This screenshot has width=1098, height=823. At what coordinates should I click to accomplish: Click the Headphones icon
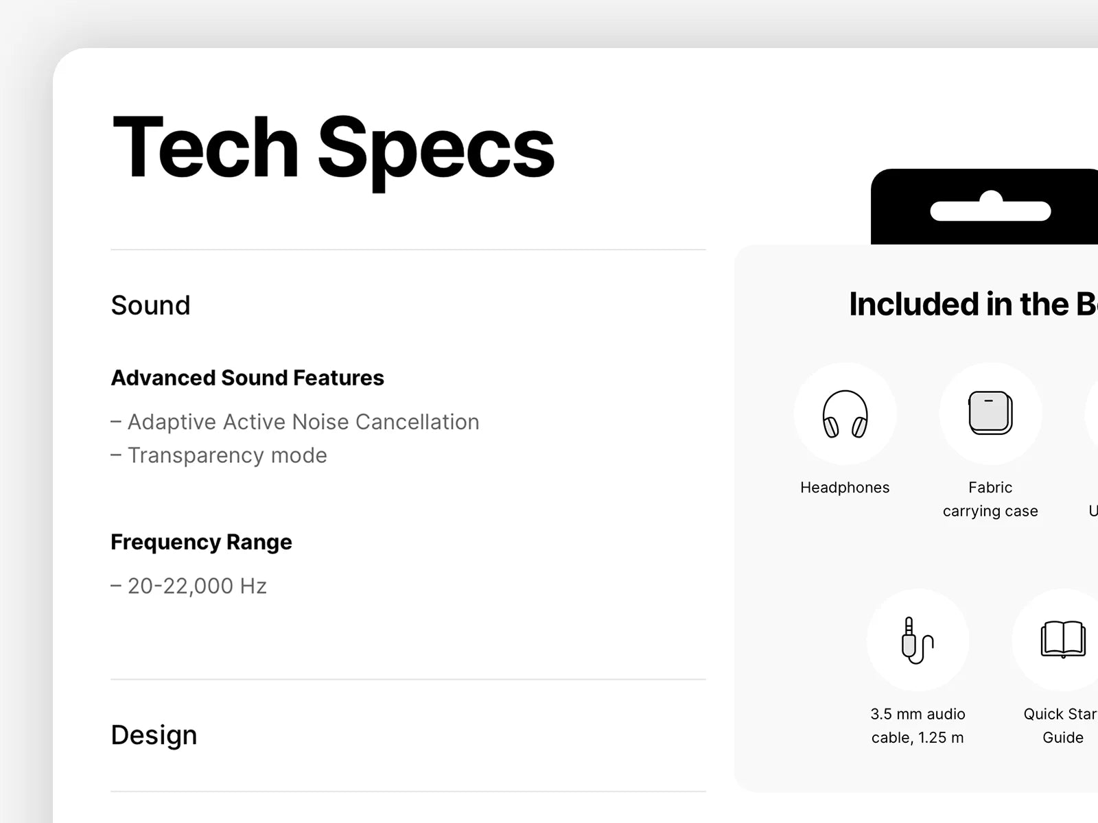[845, 414]
